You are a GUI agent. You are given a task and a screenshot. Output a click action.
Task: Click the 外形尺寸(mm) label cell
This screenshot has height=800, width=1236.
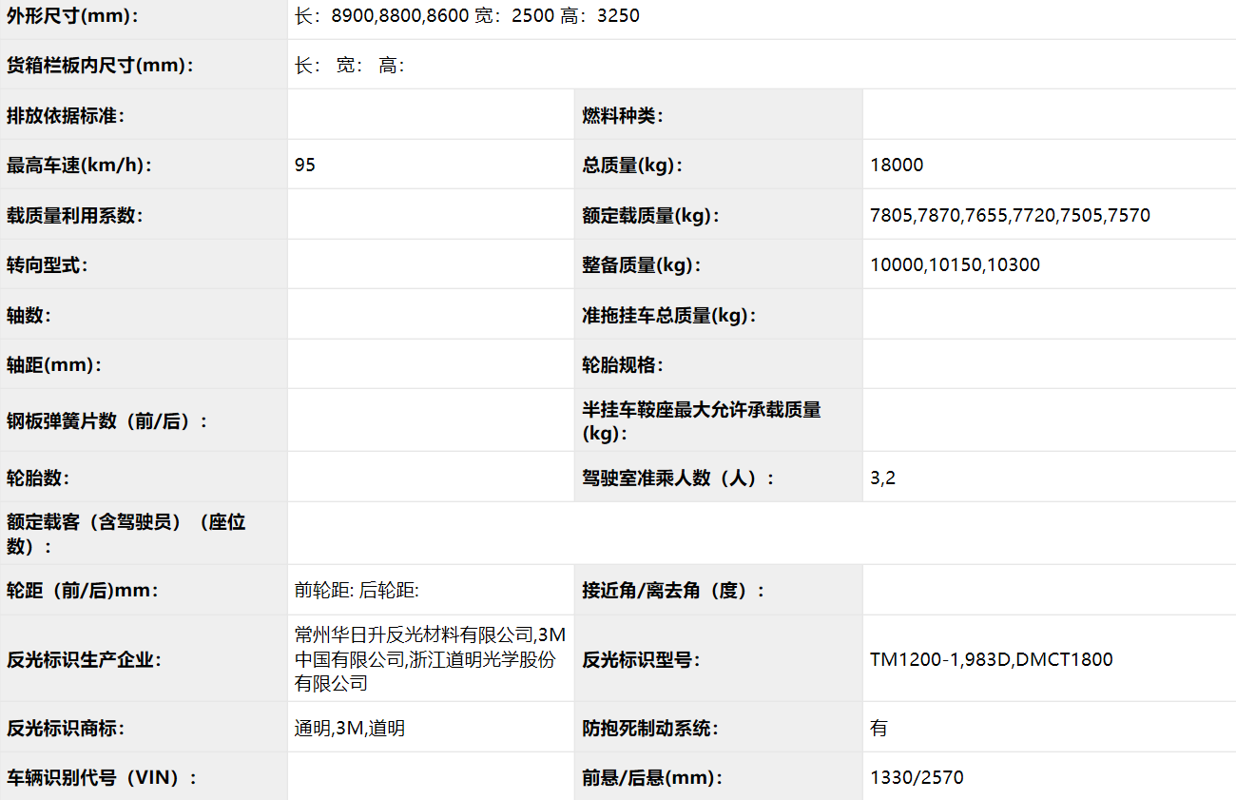pyautogui.click(x=72, y=15)
